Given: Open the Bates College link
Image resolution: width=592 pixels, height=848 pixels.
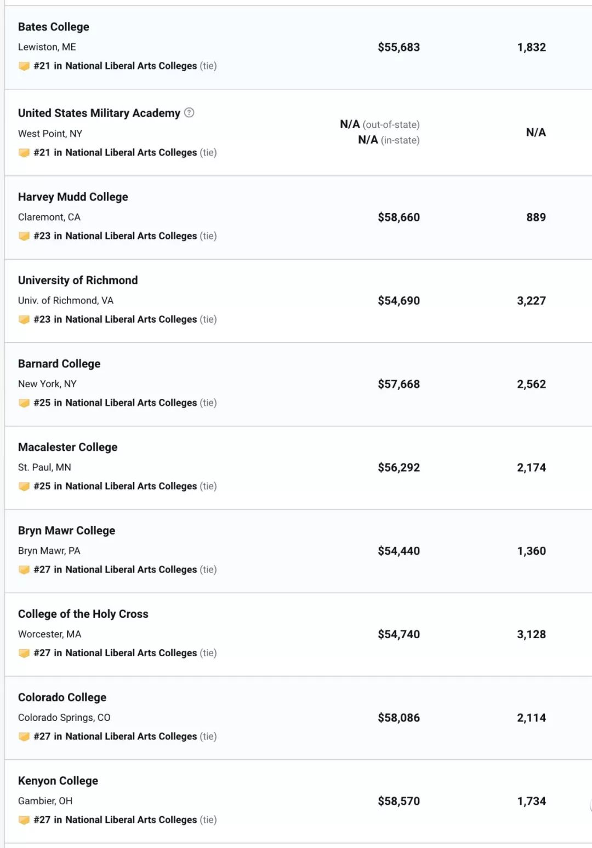Looking at the screenshot, I should coord(54,27).
